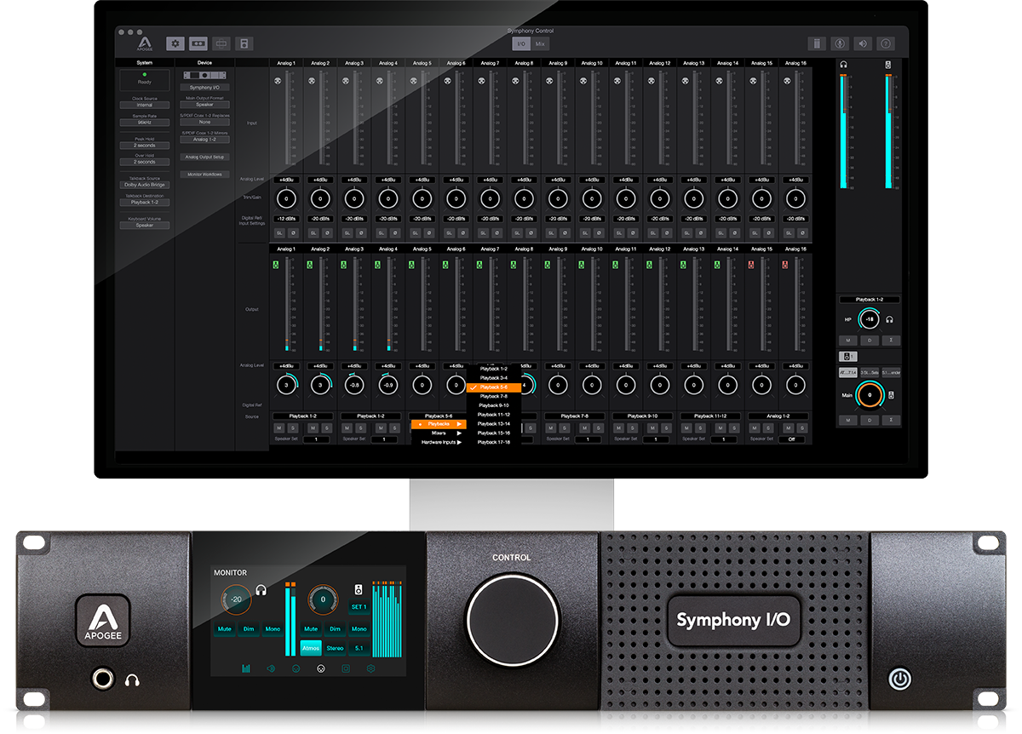Click the Analog Output Setup button
The height and width of the screenshot is (734, 1022).
(x=205, y=157)
